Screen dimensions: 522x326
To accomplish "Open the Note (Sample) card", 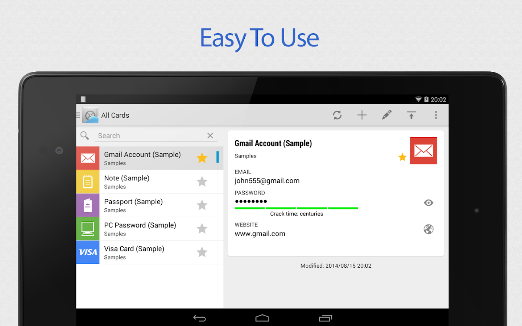I will (x=150, y=182).
